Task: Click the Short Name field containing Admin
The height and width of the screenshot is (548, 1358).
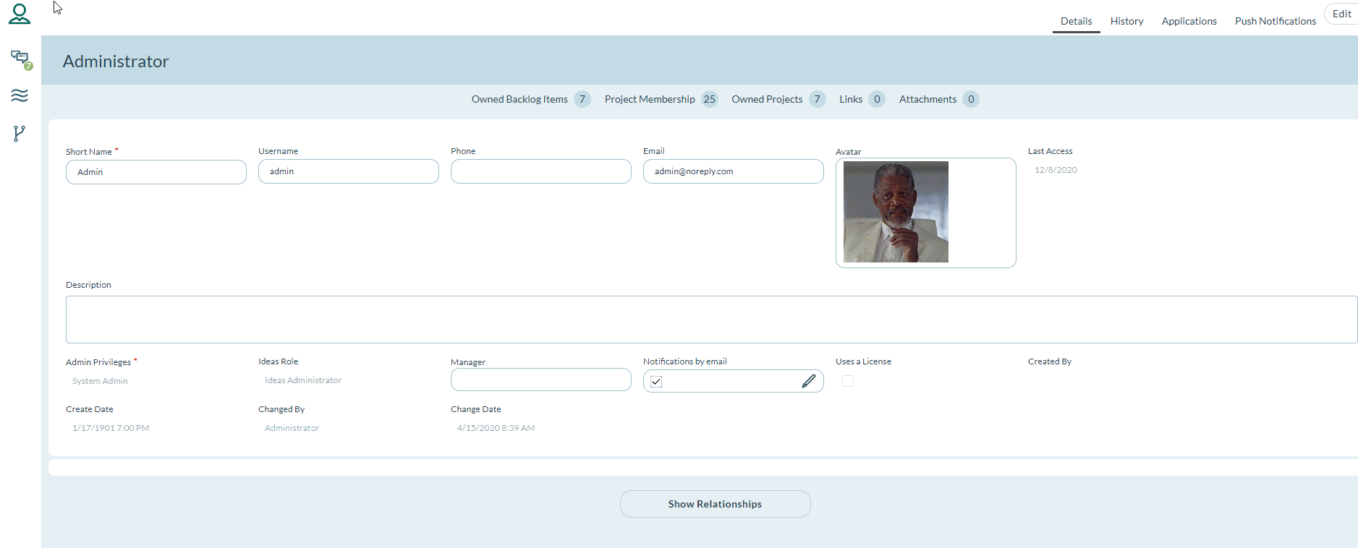Action: pos(156,172)
